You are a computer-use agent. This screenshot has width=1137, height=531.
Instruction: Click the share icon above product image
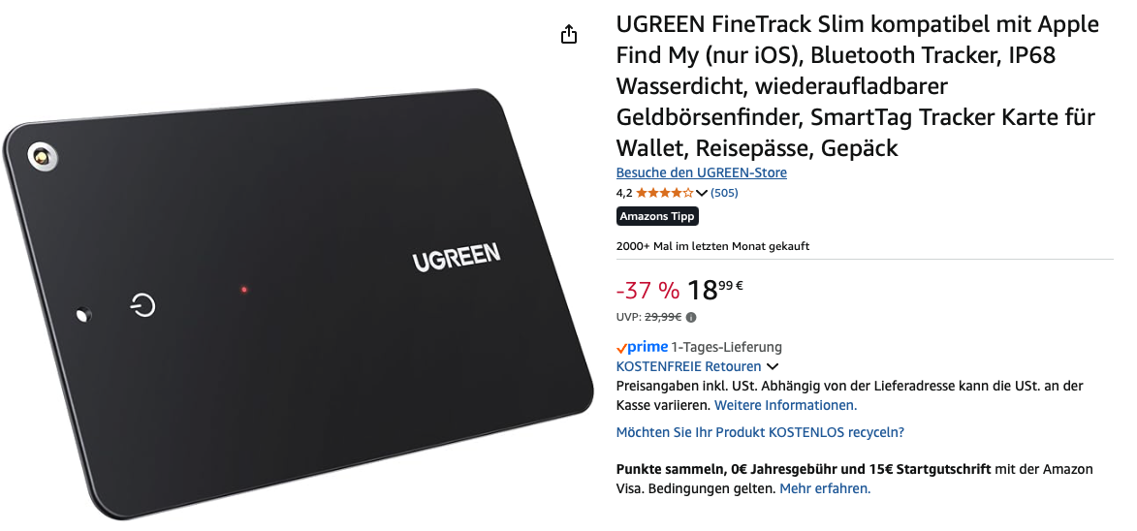pos(569,34)
